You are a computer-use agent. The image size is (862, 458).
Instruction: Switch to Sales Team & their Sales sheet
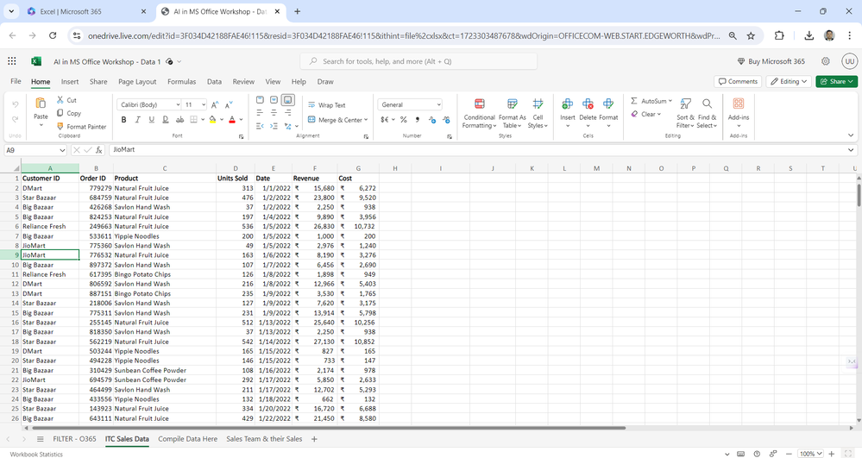264,439
